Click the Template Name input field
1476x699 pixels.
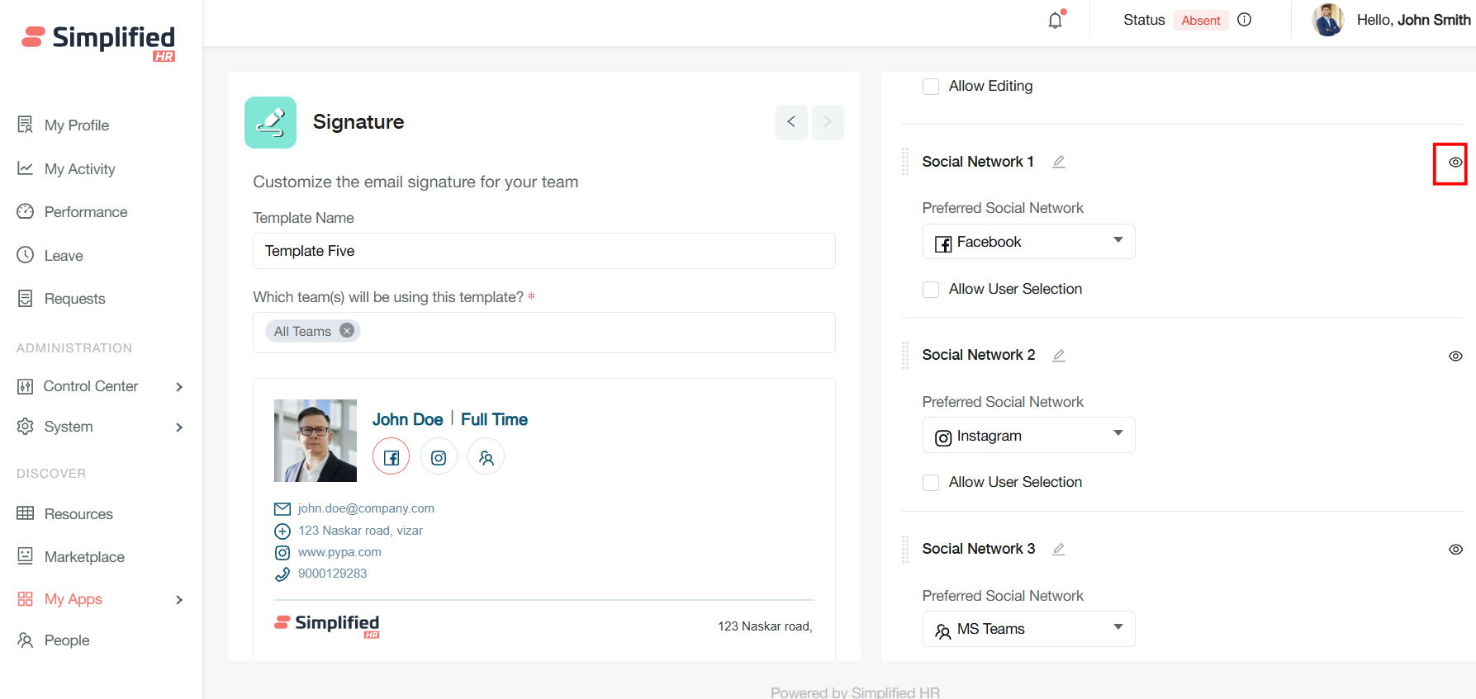pyautogui.click(x=543, y=251)
